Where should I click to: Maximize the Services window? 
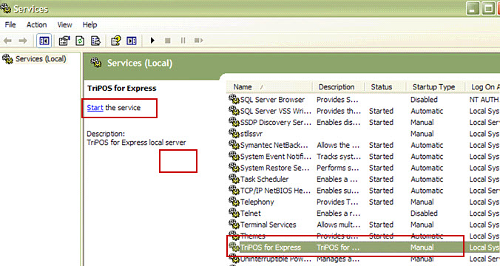pyautogui.click(x=488, y=8)
